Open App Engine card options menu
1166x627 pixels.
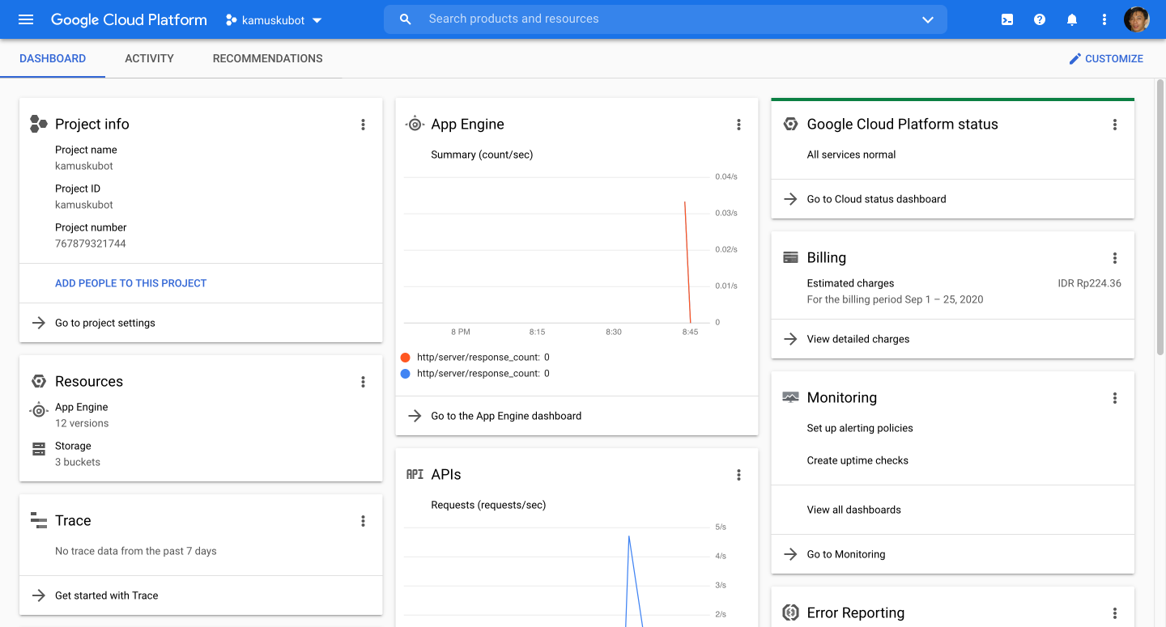pyautogui.click(x=738, y=125)
